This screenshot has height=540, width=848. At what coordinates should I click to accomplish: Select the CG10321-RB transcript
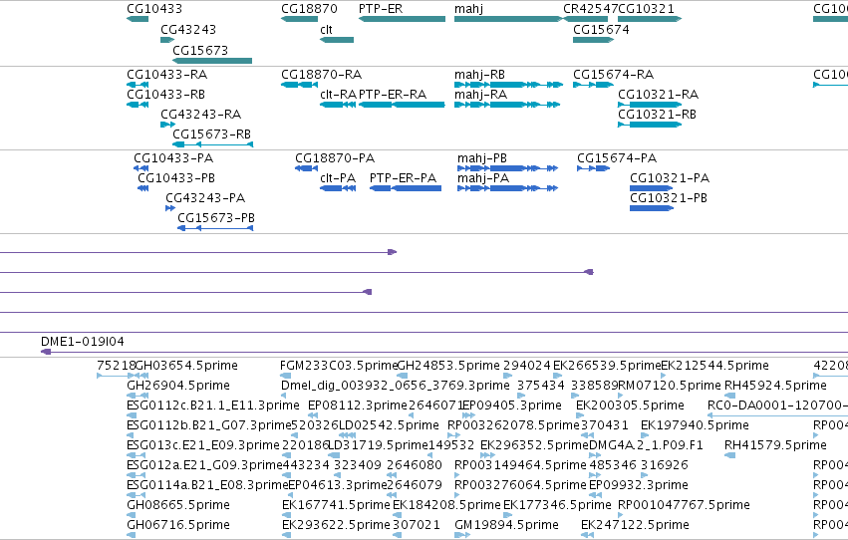pyautogui.click(x=650, y=125)
